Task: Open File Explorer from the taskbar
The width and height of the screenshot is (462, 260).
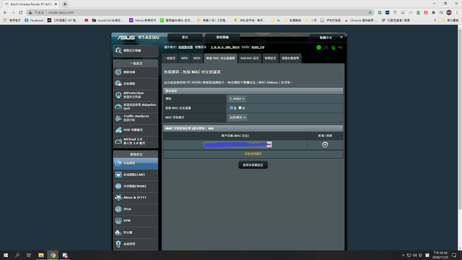Action: pos(41,256)
